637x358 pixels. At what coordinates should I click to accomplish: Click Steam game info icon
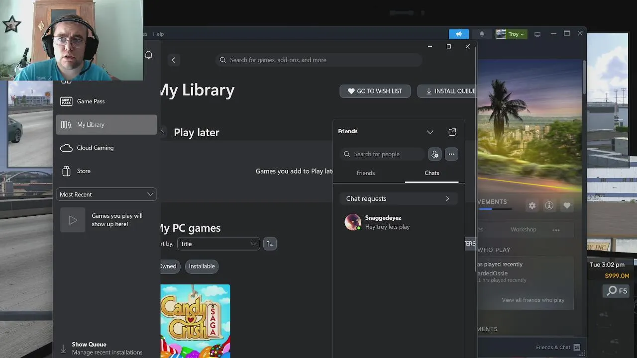pos(549,205)
